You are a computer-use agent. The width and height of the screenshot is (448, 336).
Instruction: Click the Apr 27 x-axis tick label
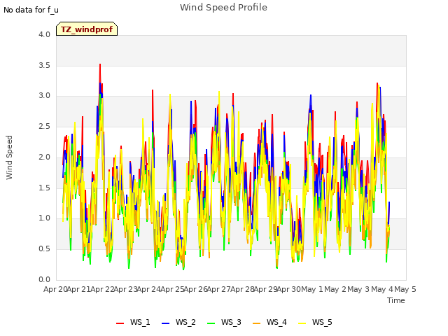[219, 289]
